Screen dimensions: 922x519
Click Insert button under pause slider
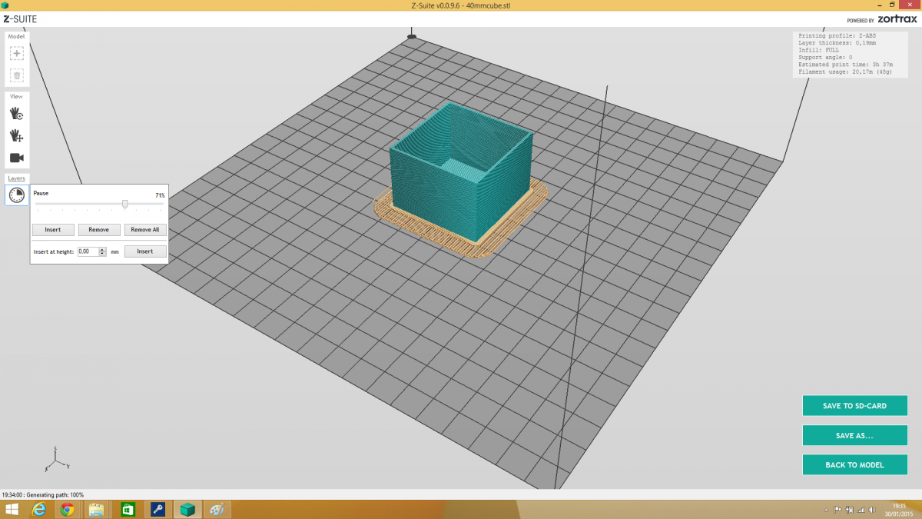click(53, 230)
